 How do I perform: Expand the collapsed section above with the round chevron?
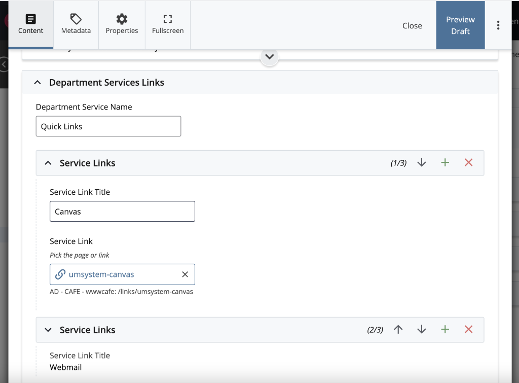click(x=270, y=57)
